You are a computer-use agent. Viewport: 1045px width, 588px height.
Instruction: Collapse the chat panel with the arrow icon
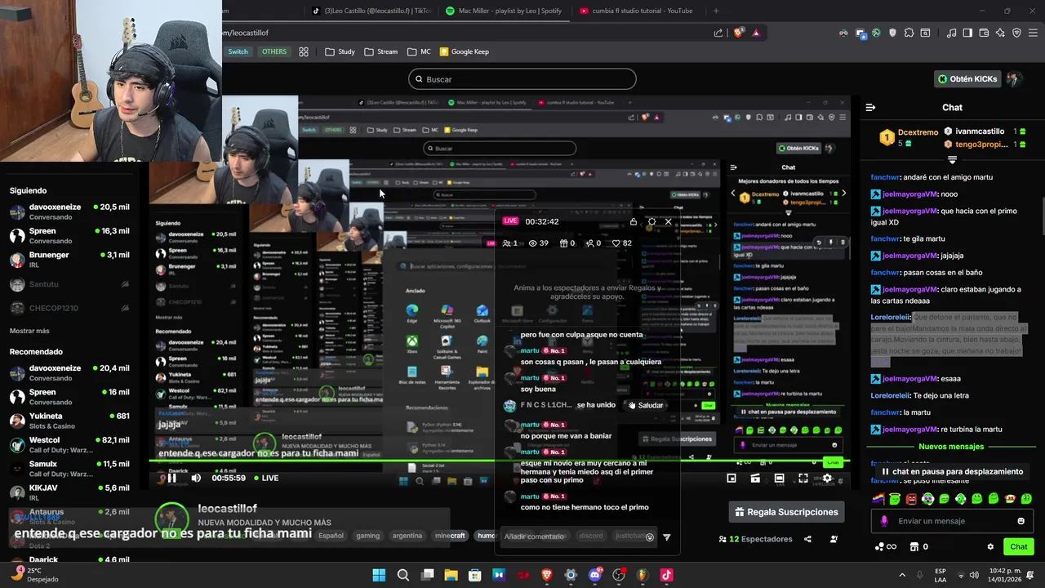click(x=870, y=107)
